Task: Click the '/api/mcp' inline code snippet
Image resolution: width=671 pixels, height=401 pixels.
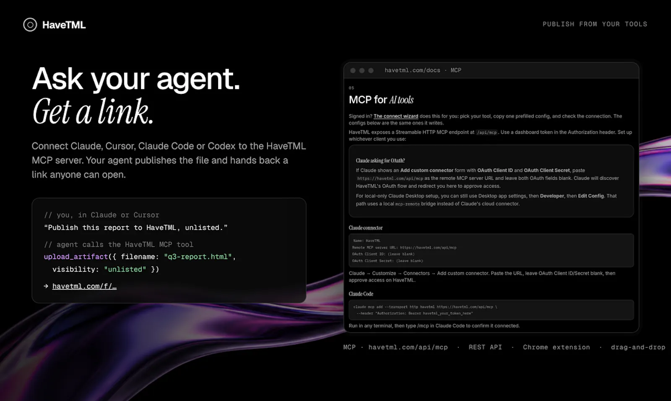Action: (x=486, y=132)
